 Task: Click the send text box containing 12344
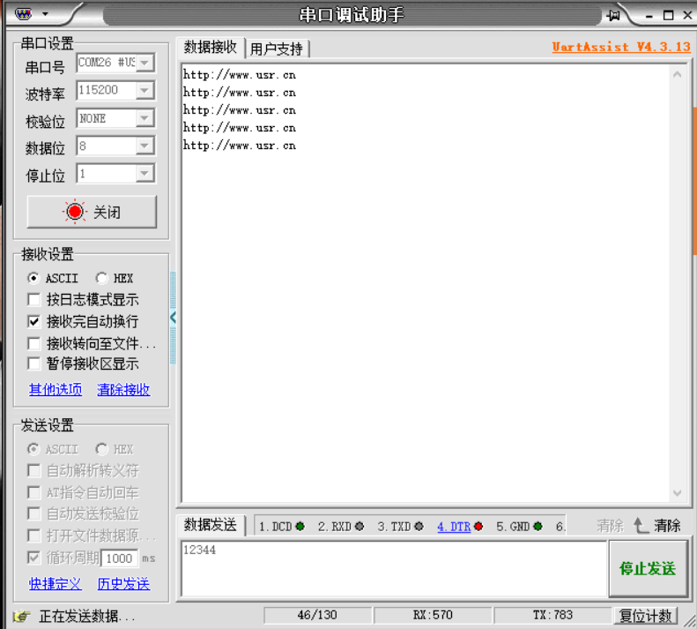(x=394, y=568)
